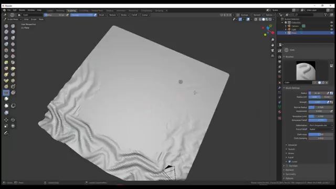Image resolution: width=336 pixels, height=189 pixels.
Task: Toggle visibility of Plane in outliner
Action: point(332,33)
